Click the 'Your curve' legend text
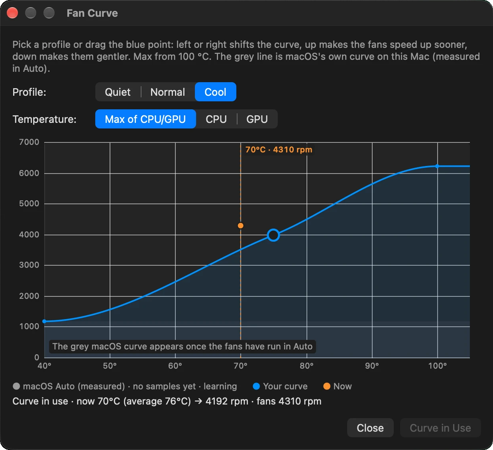 pos(285,386)
